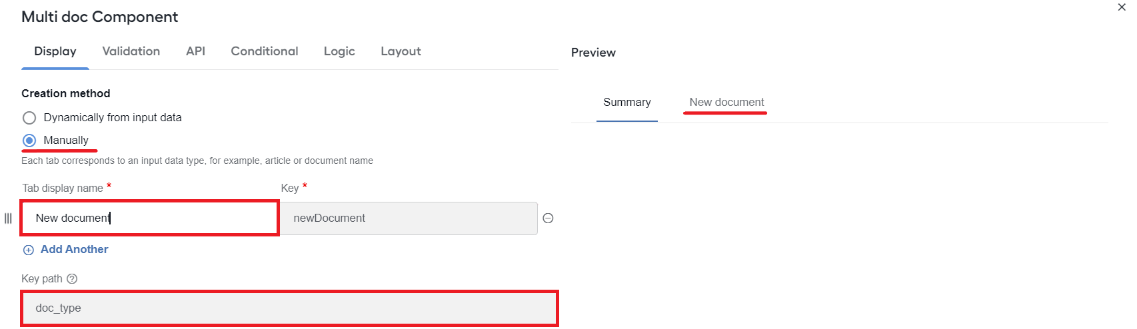This screenshot has width=1137, height=329.
Task: Switch to the Layout tab
Action: click(x=401, y=51)
